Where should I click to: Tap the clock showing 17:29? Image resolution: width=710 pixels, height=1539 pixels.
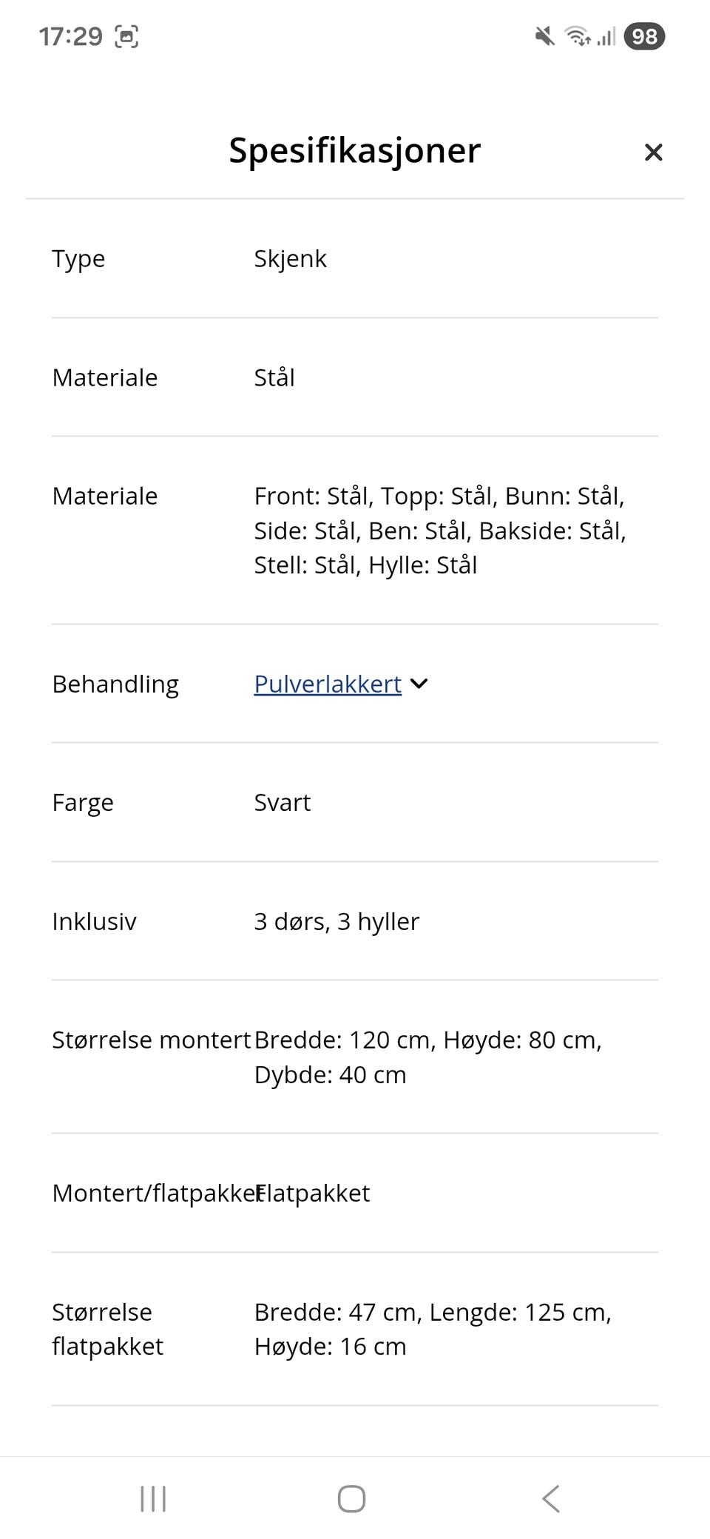[x=70, y=36]
